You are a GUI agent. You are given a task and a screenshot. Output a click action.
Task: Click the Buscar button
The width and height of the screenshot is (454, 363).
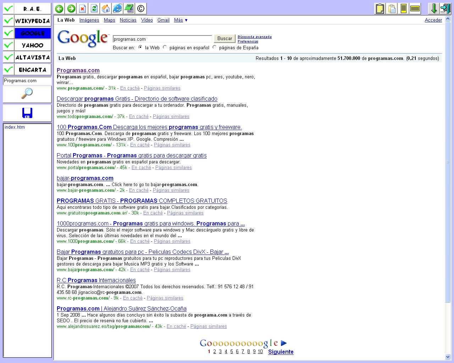[225, 39]
